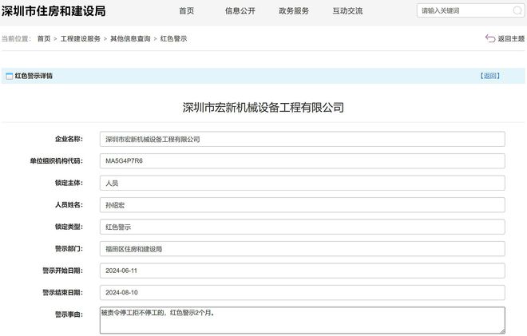Click the 警示事由 text area
527x336 pixels.
point(302,320)
